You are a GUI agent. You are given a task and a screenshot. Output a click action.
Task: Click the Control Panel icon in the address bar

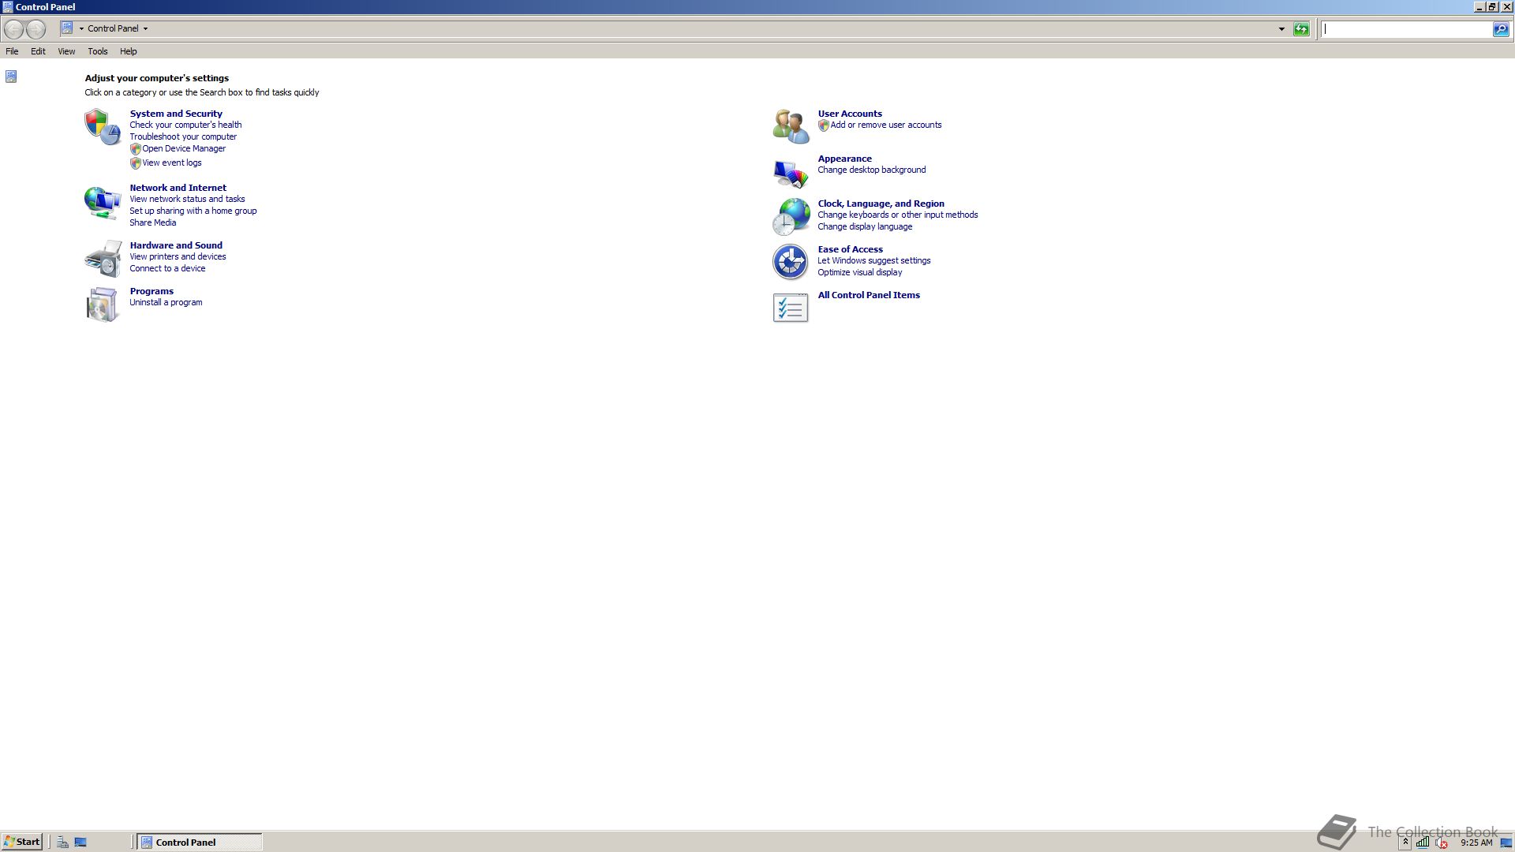coord(67,28)
